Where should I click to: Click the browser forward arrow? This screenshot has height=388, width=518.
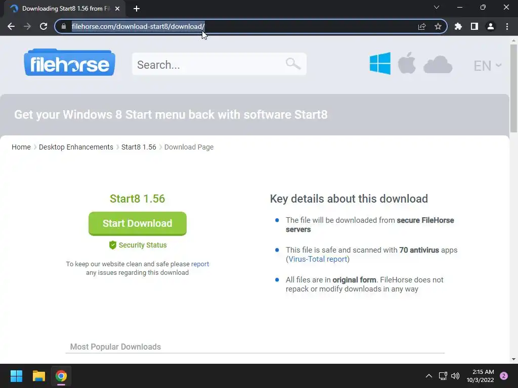27,26
